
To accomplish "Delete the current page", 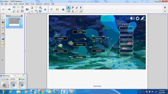I will pyautogui.click(x=18, y=11).
